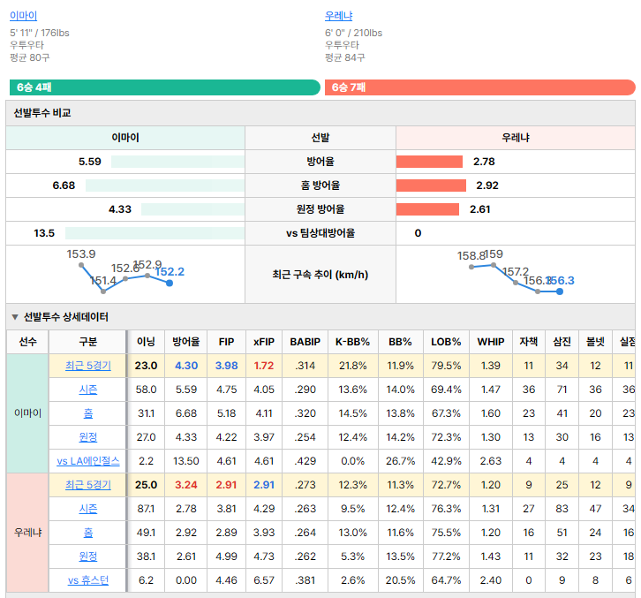Screen dimensions: 641x598
Task: Click the K-BB% value 21.8%
Action: 353,366
